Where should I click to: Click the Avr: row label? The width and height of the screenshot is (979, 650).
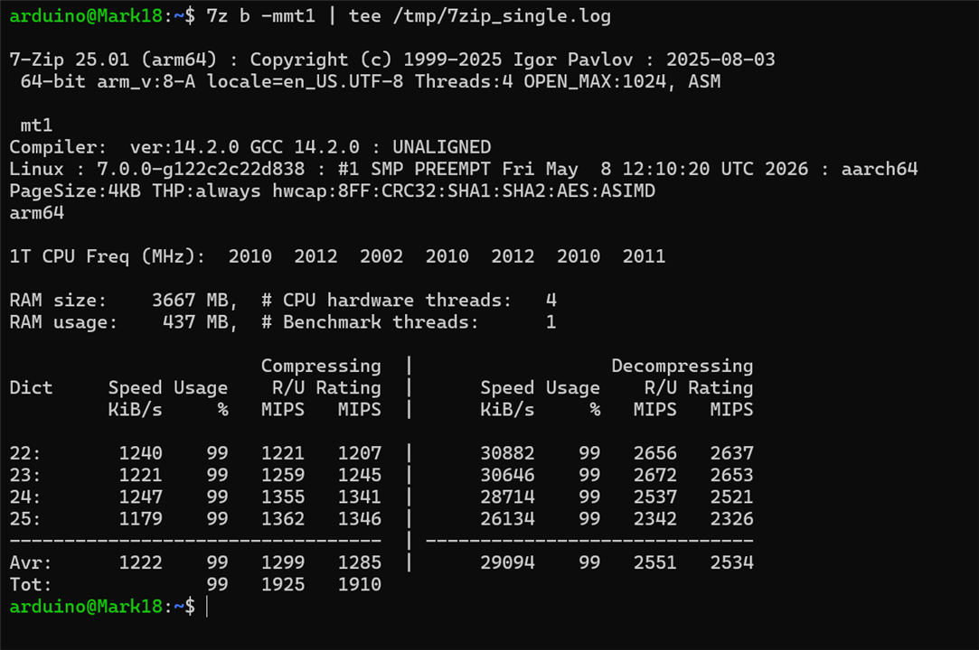coord(31,562)
